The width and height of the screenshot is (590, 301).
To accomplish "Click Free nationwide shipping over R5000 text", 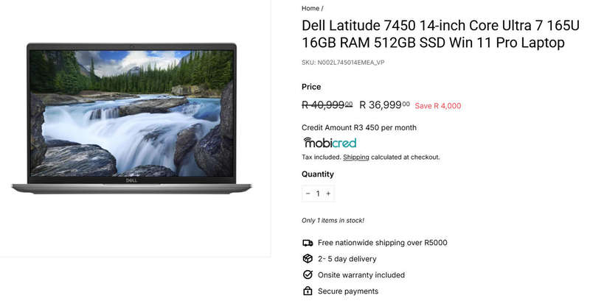I will [382, 243].
